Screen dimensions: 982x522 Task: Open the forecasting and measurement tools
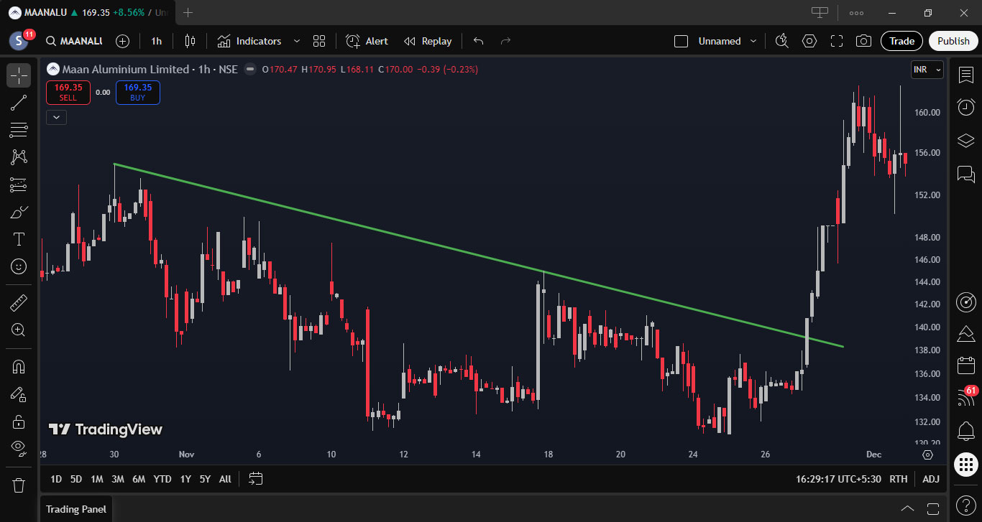pos(19,185)
